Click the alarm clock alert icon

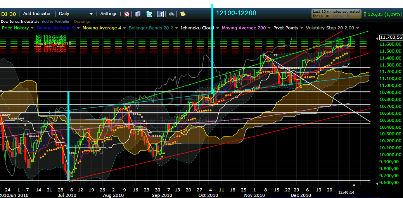(127, 14)
